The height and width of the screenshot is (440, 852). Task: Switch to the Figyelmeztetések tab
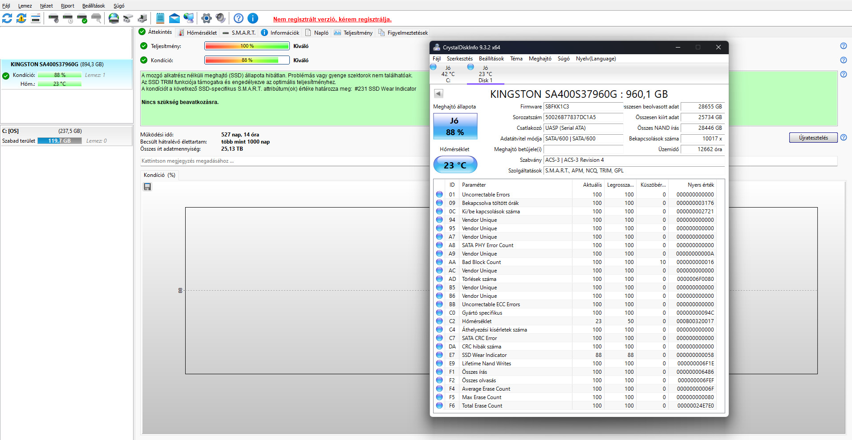point(403,32)
